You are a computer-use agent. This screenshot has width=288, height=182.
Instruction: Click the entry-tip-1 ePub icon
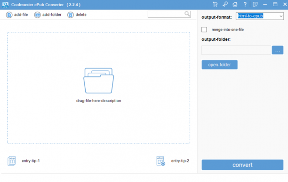pyautogui.click(x=12, y=161)
